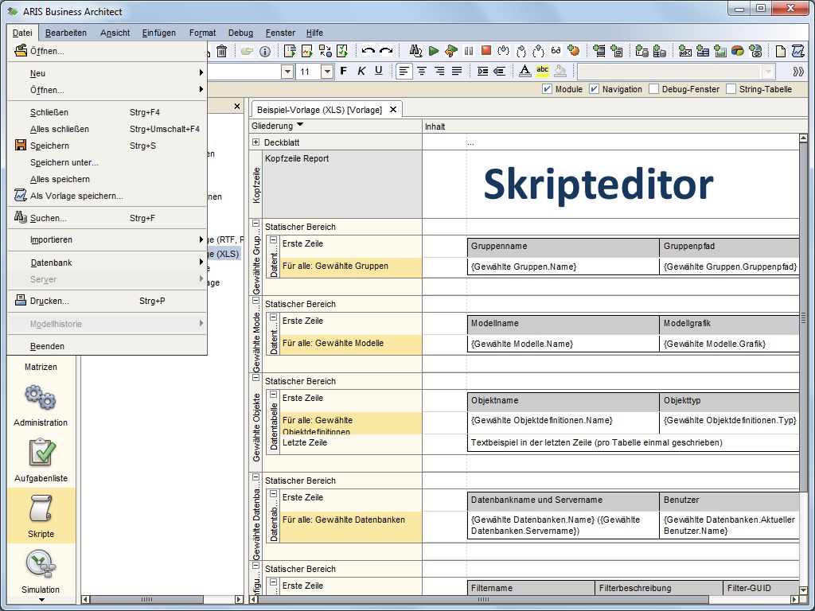Open the font size dropdown showing 11

tap(327, 71)
